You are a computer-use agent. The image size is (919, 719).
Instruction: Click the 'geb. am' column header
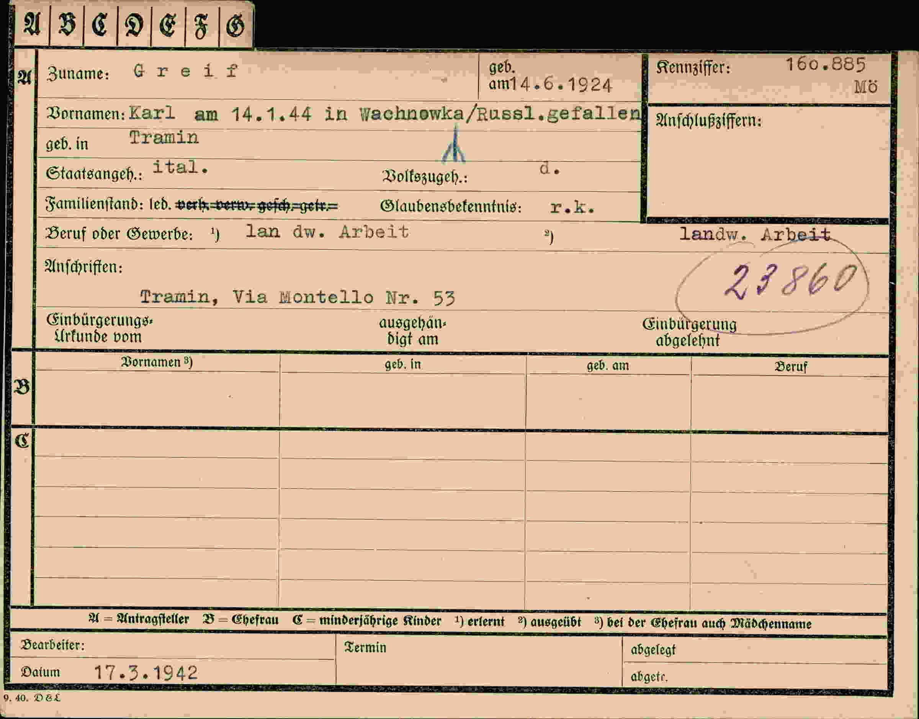pos(608,365)
